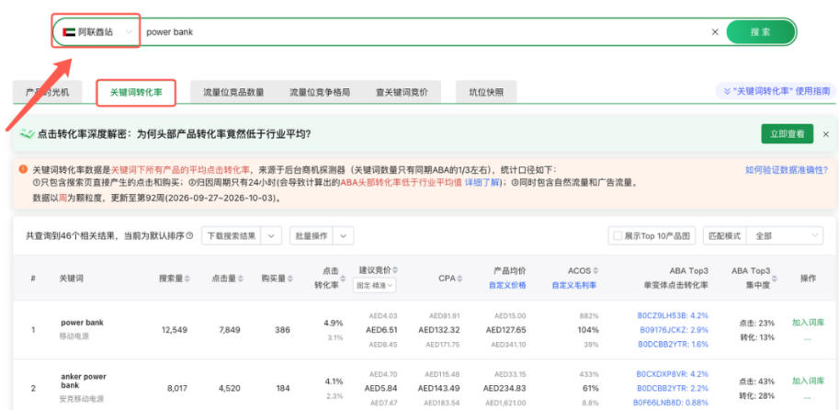The height and width of the screenshot is (410, 839).
Task: Clear the search box with the X icon
Action: 715,32
